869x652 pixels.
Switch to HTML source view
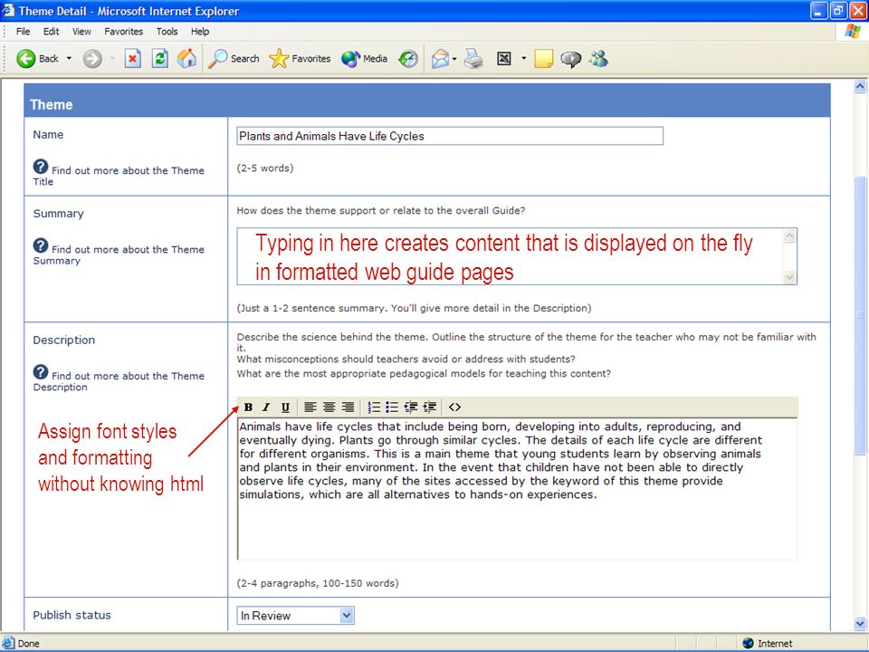455,407
